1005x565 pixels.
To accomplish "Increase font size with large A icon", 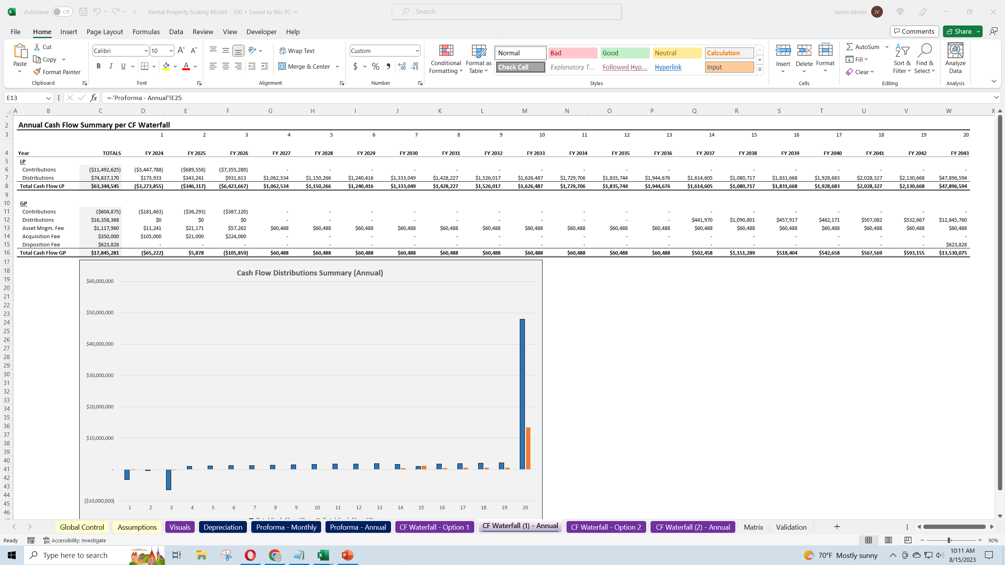I will [181, 51].
